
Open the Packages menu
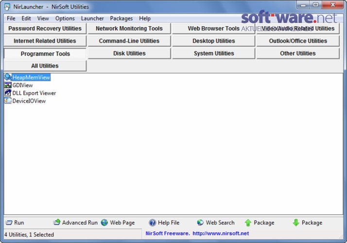(121, 18)
